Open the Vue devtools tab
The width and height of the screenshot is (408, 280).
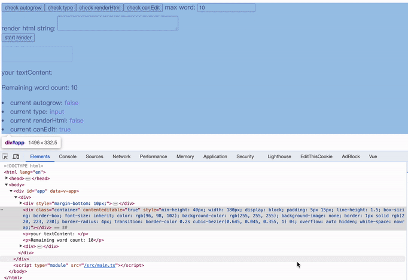pyautogui.click(x=373, y=156)
